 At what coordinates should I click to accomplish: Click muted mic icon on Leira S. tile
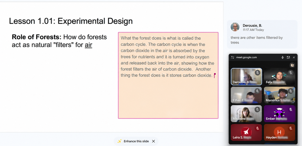257,128
